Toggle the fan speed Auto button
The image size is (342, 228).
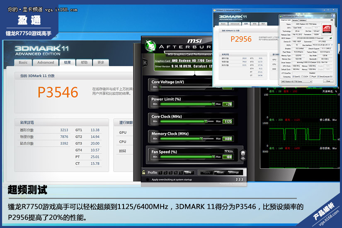229,151
